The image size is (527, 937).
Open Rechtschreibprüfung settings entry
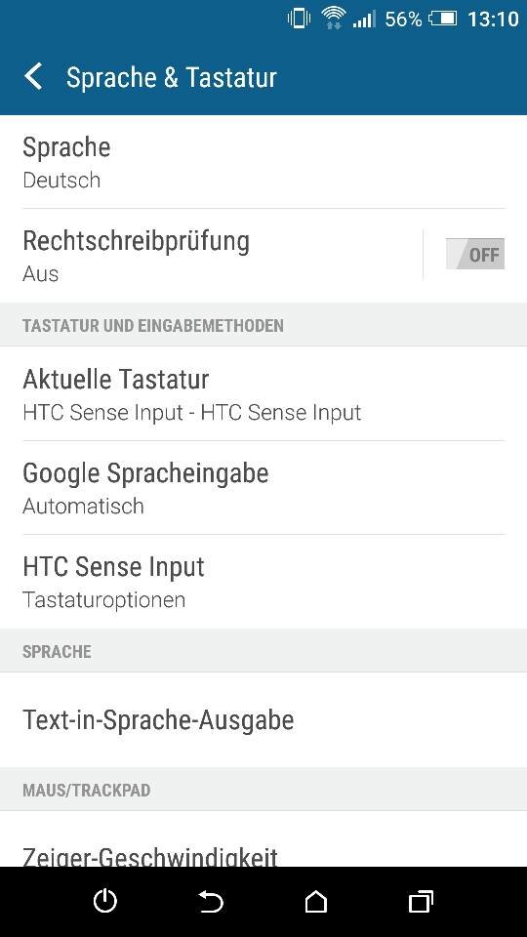pyautogui.click(x=211, y=255)
